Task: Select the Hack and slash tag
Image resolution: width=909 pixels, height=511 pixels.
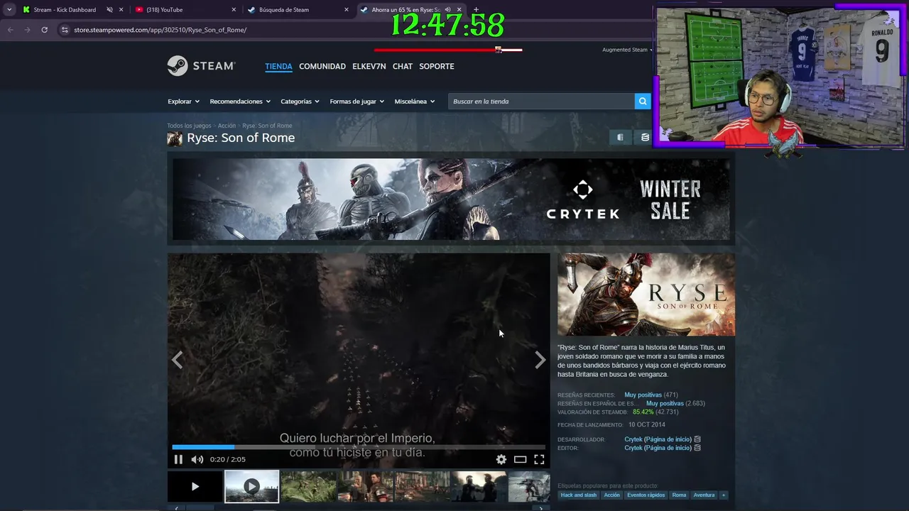Action: [579, 495]
